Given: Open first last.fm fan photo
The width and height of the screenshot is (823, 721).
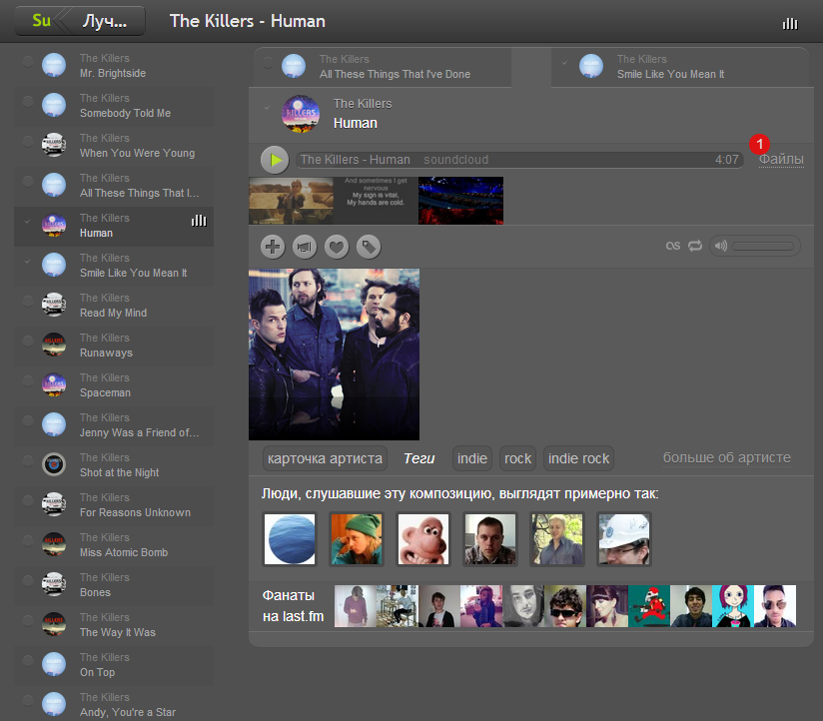Looking at the screenshot, I should (x=356, y=606).
